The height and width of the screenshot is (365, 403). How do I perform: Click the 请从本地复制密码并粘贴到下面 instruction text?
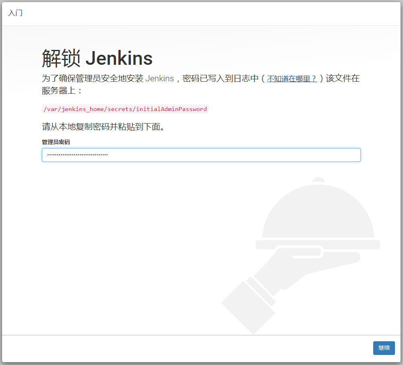[x=103, y=127]
